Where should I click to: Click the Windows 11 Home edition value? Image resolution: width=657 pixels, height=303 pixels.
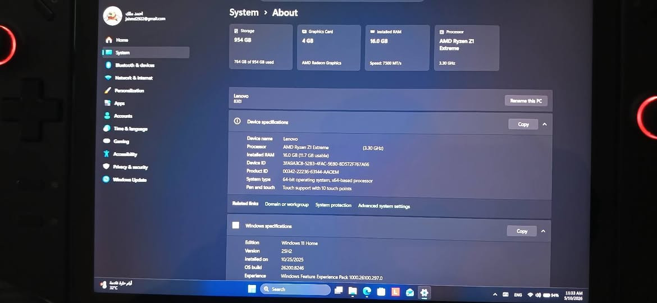[x=300, y=243]
